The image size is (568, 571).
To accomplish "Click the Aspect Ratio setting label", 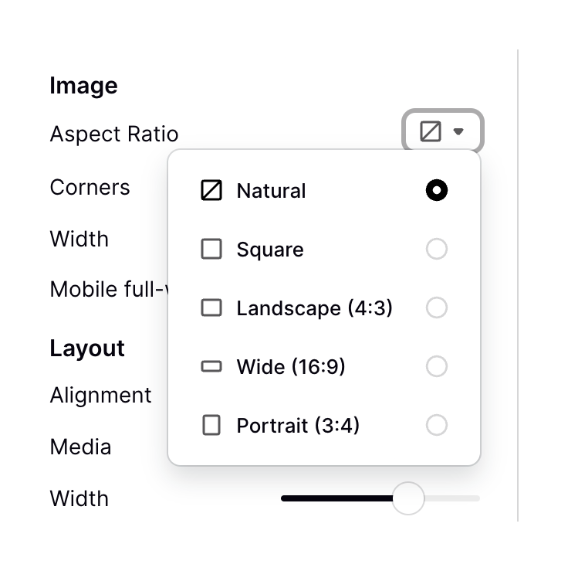I will [113, 134].
